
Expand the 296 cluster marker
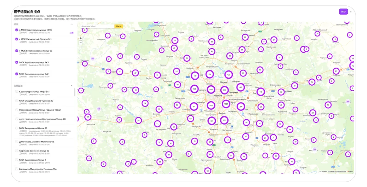coord(241,107)
